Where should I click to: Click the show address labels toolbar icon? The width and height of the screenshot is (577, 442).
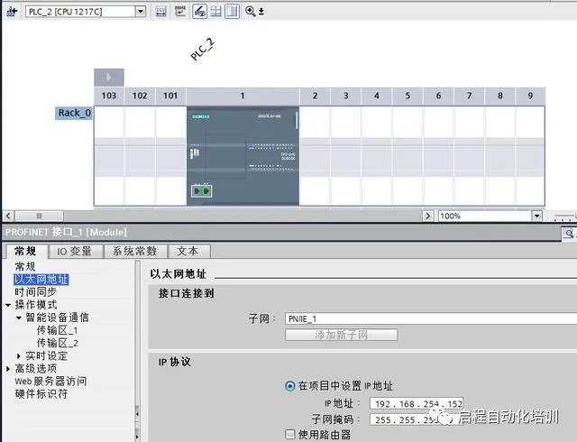click(x=180, y=12)
